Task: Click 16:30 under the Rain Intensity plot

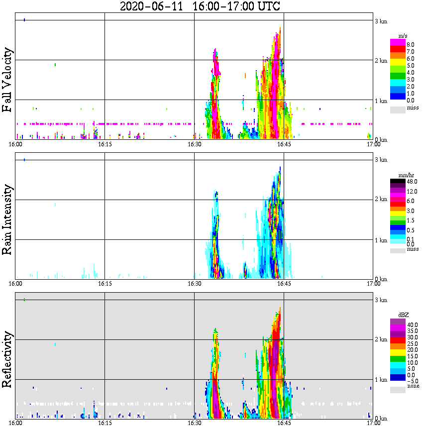Action: pyautogui.click(x=194, y=284)
